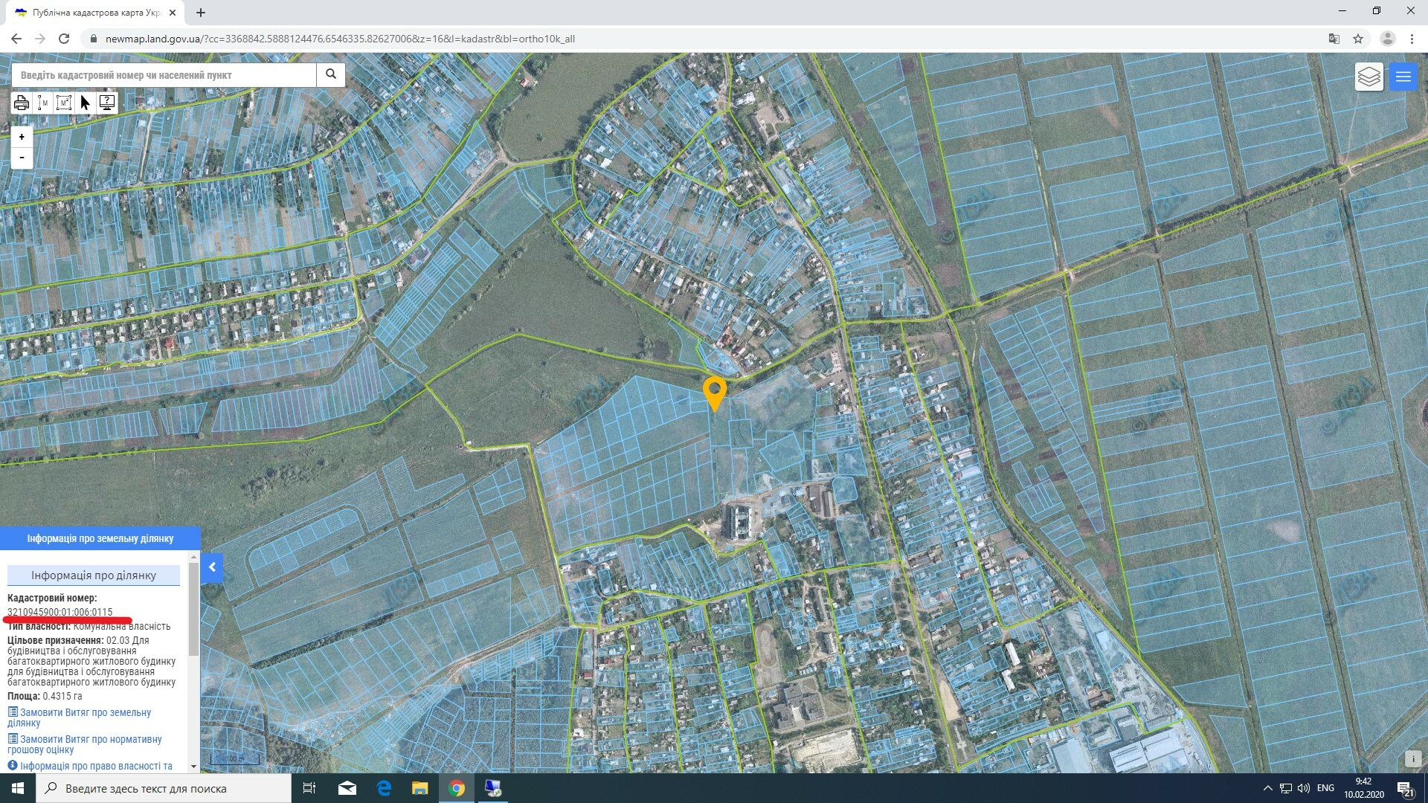Viewport: 1428px width, 803px height.
Task: Click the cadastral number search field
Action: point(164,75)
